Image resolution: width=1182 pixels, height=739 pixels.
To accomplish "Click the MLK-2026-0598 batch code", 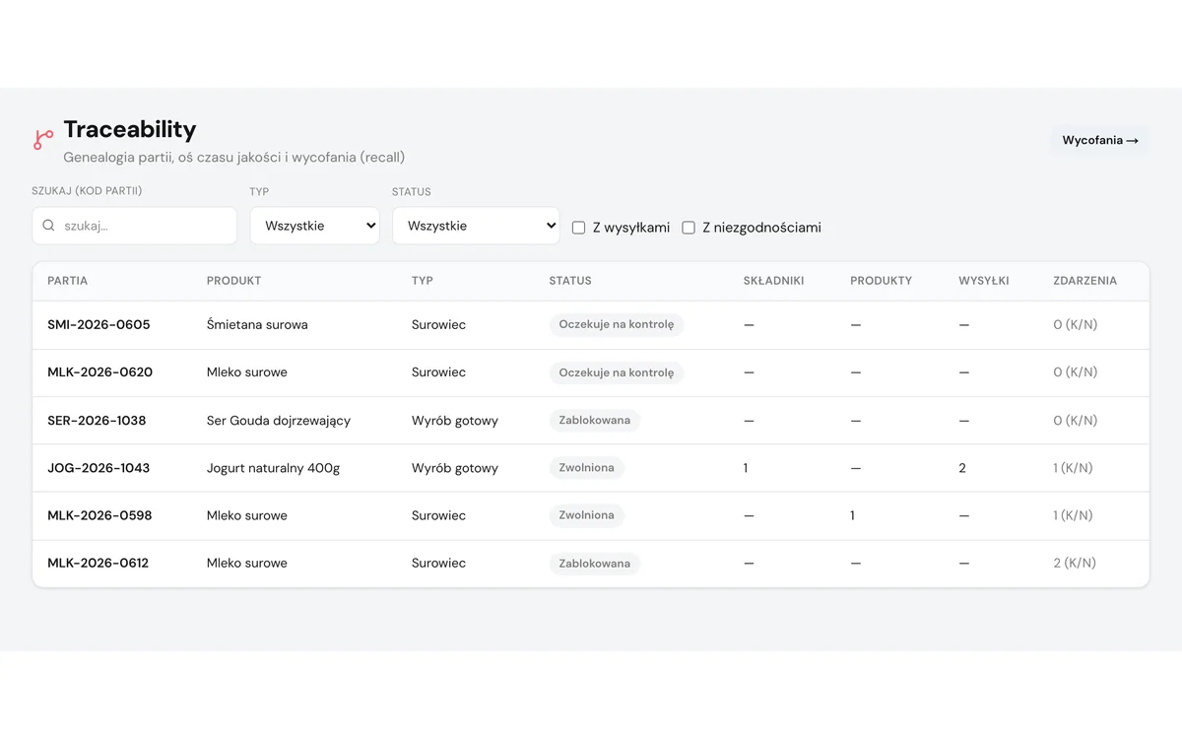I will click(x=99, y=515).
